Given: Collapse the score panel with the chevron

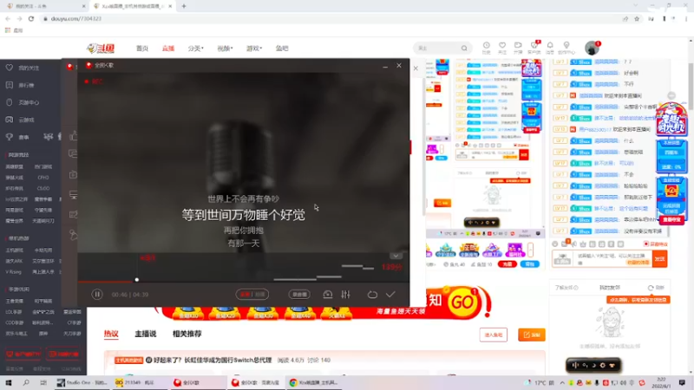Looking at the screenshot, I should pos(396,256).
